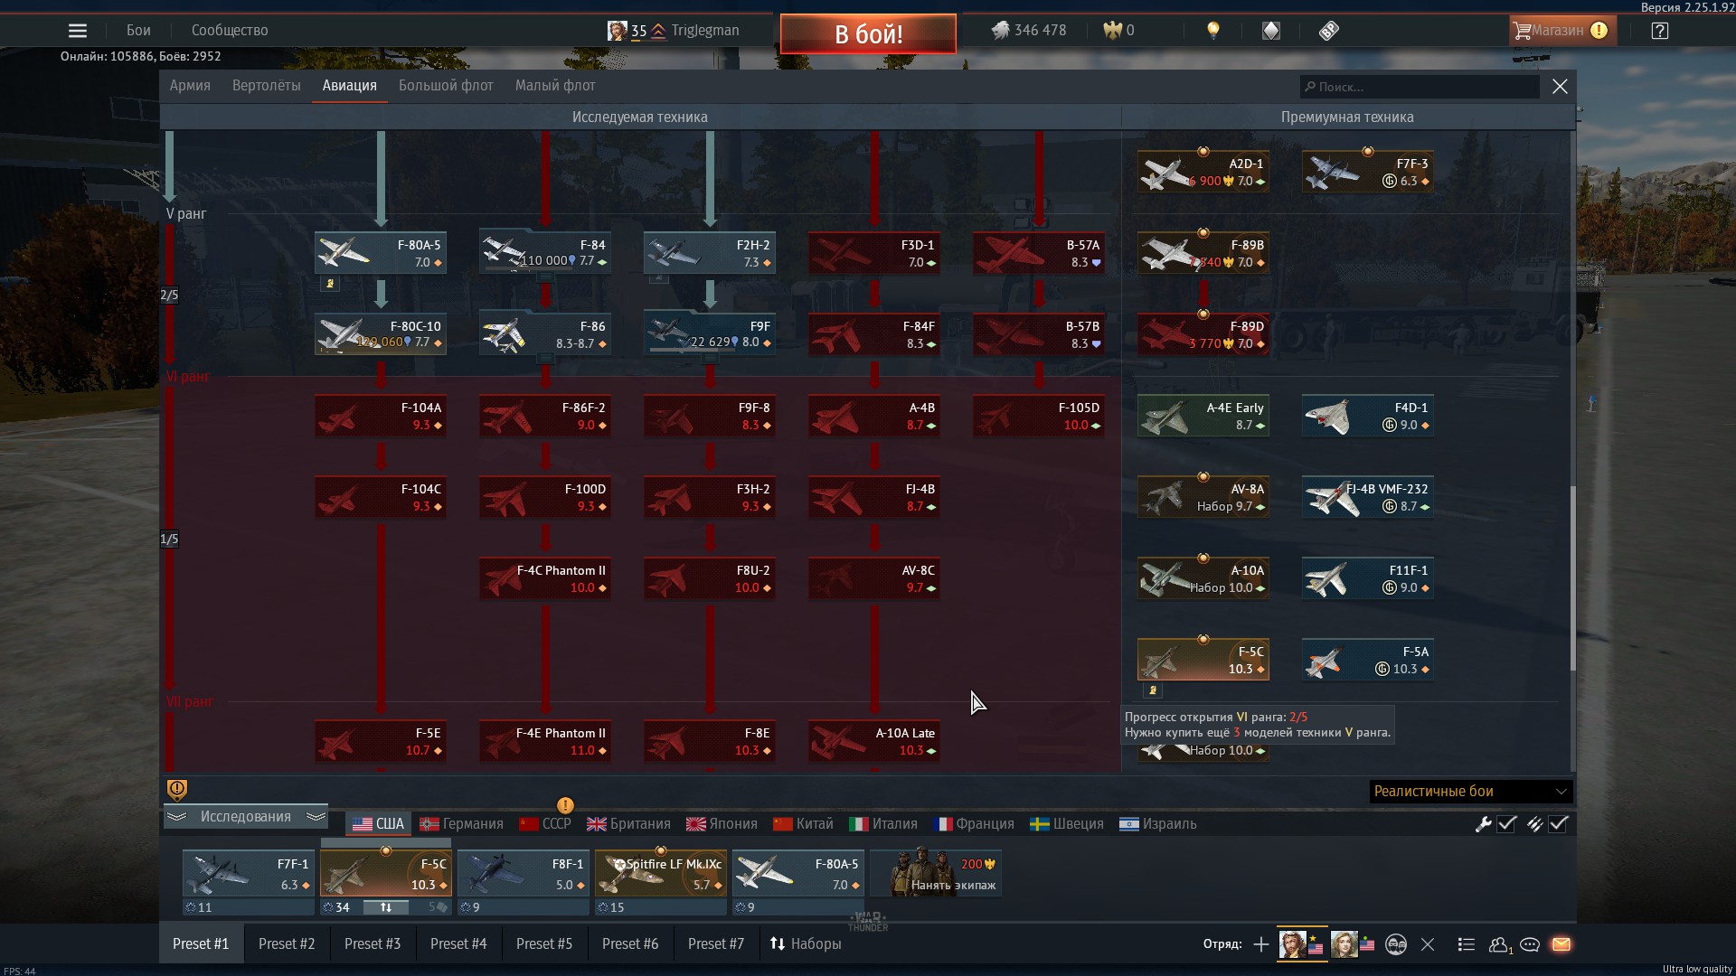Toggle the auto-repair checkbox

[x=1506, y=824]
